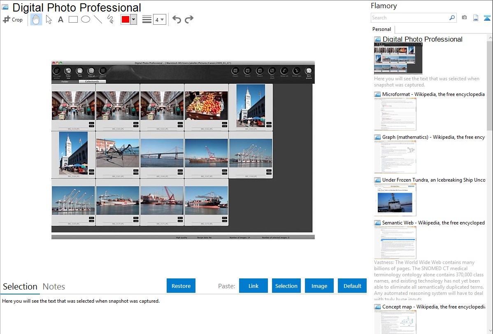Click the Default paste button

[352, 286]
